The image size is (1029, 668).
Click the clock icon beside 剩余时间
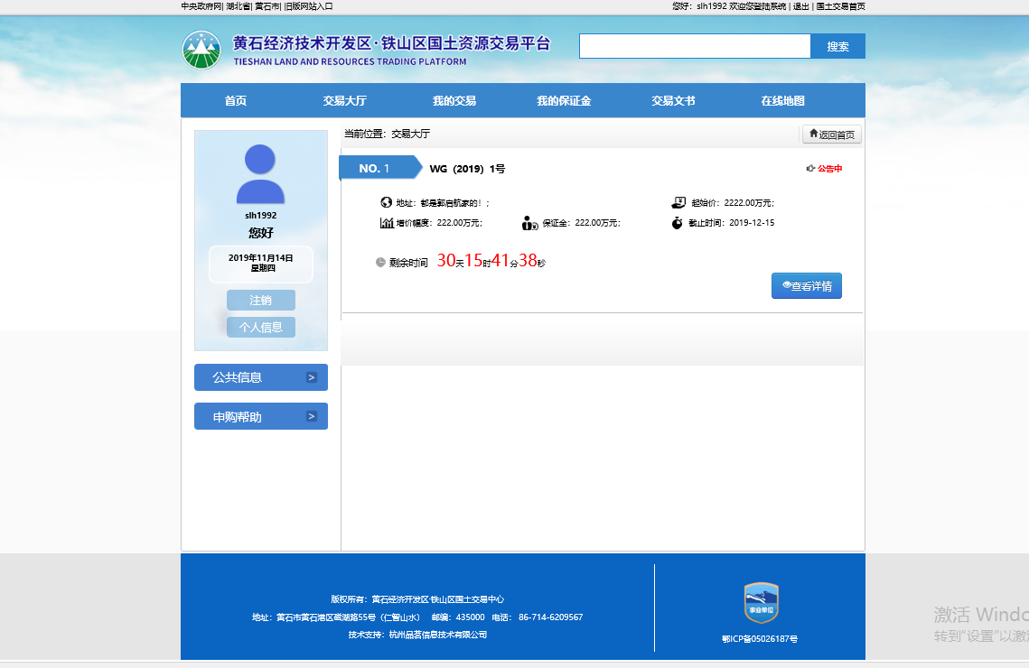coord(380,263)
